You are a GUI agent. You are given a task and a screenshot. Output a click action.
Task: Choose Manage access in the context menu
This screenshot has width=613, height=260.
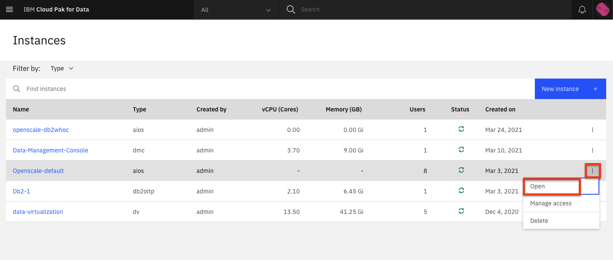point(561,203)
